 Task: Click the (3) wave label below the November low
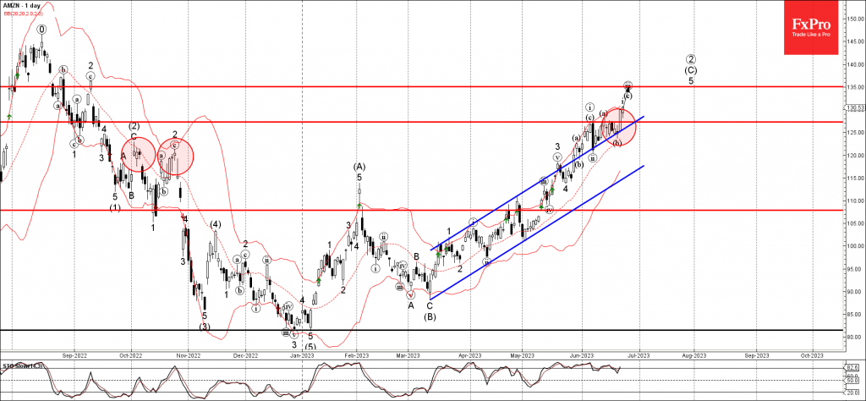[x=204, y=327]
